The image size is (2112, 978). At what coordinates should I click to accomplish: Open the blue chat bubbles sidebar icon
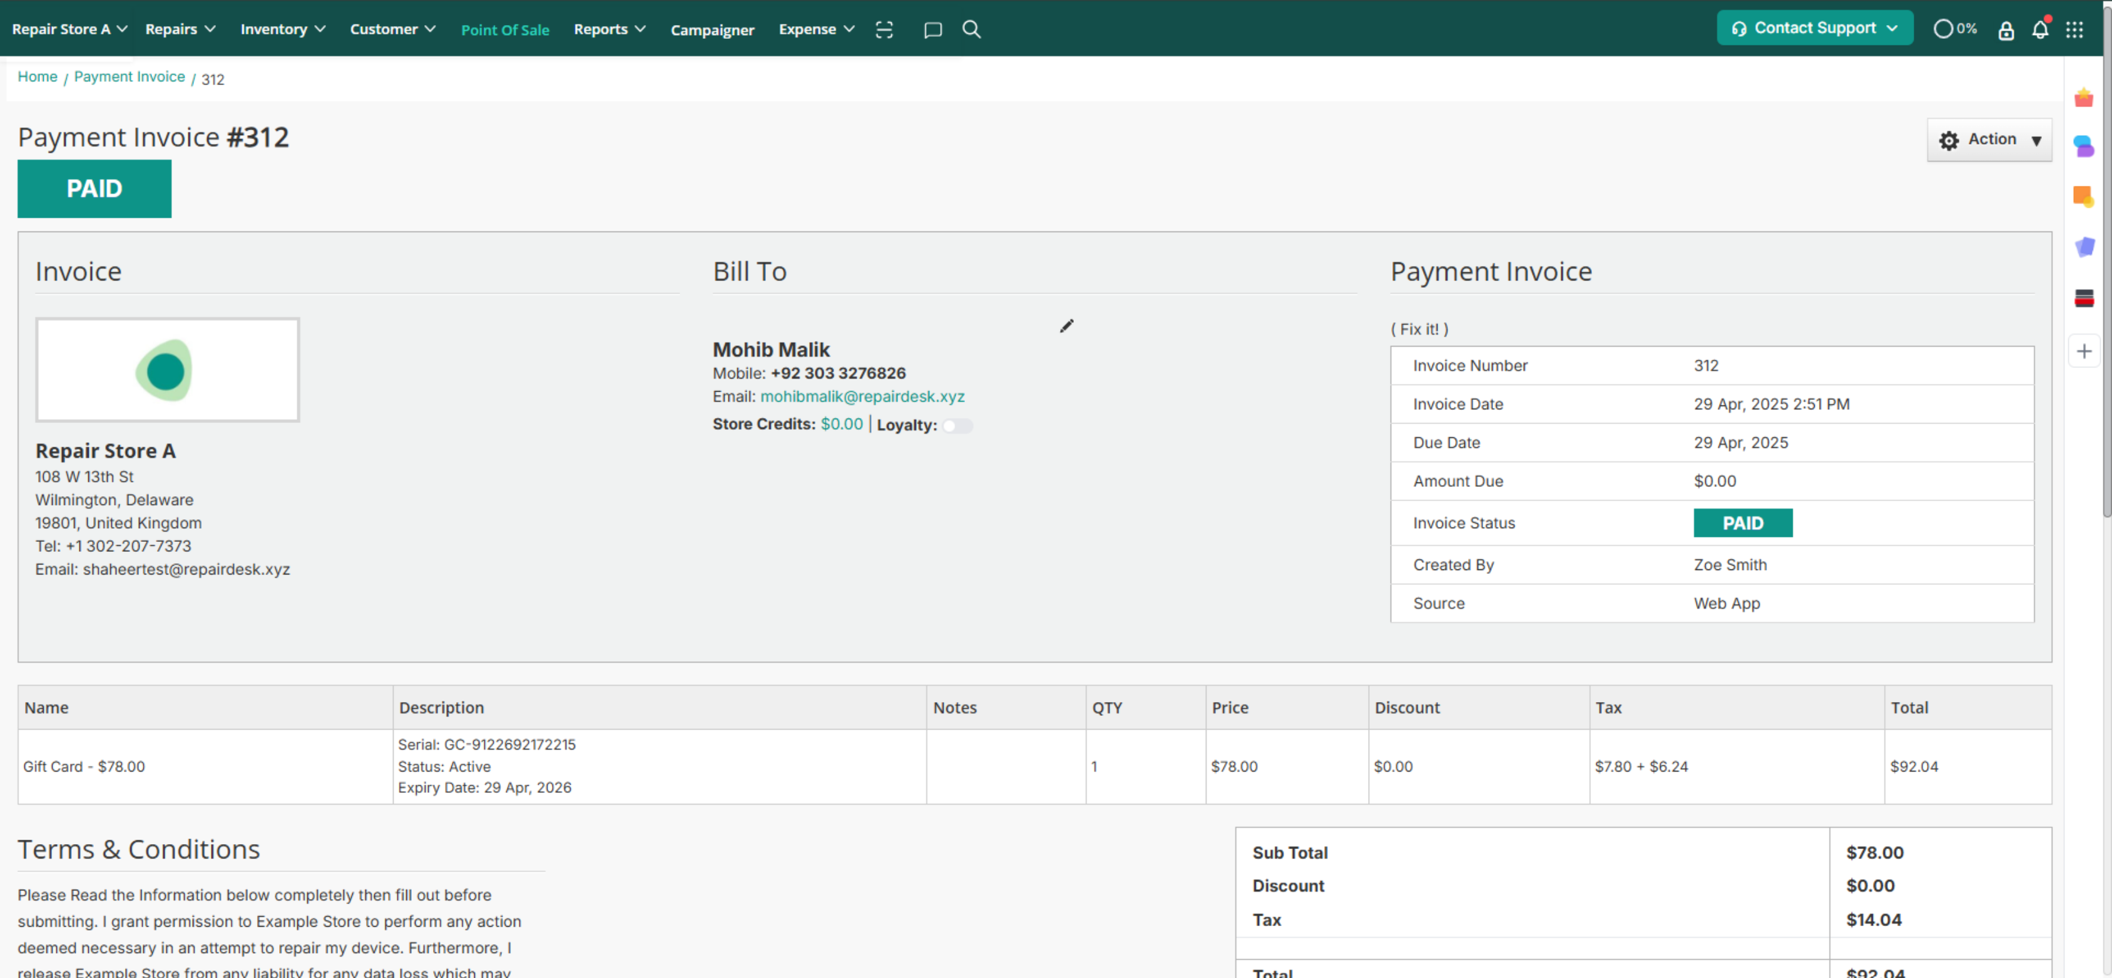(x=2083, y=147)
